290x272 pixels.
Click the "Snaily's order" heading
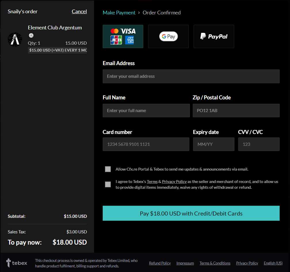point(22,12)
